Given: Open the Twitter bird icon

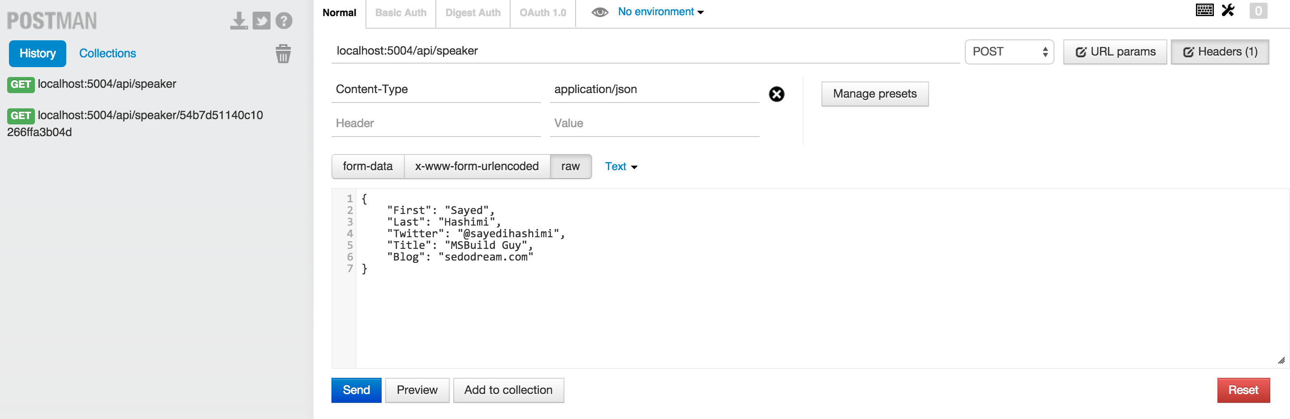Looking at the screenshot, I should tap(262, 21).
